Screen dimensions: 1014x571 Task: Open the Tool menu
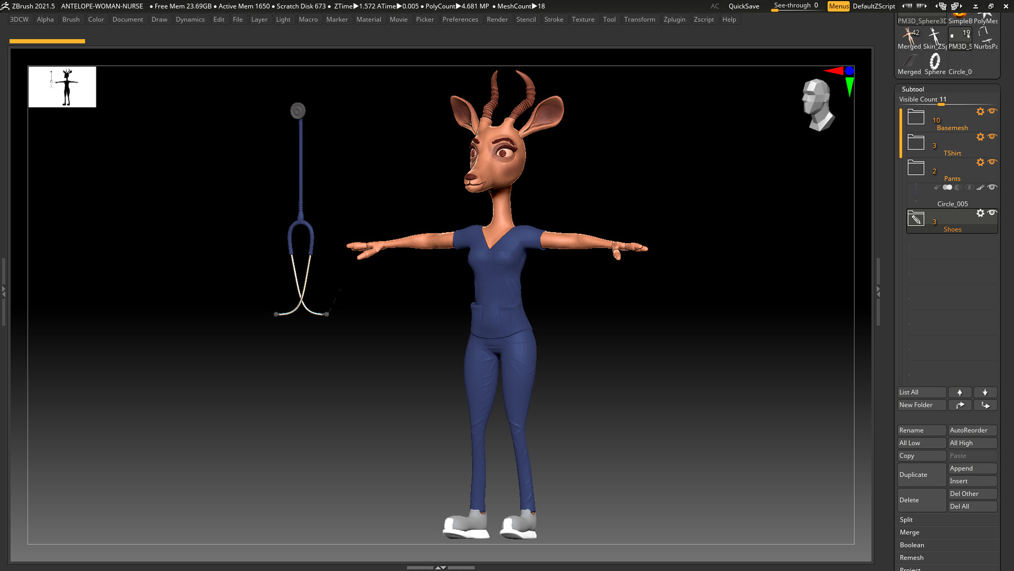609,20
